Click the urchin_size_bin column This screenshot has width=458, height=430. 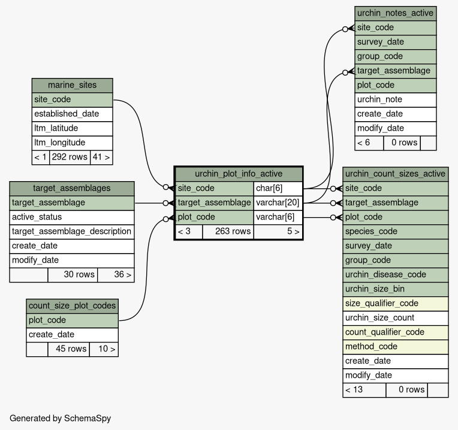pyautogui.click(x=396, y=289)
